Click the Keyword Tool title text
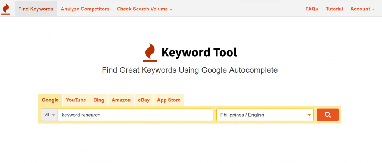Screen dimensions: 382x163 click(x=199, y=53)
